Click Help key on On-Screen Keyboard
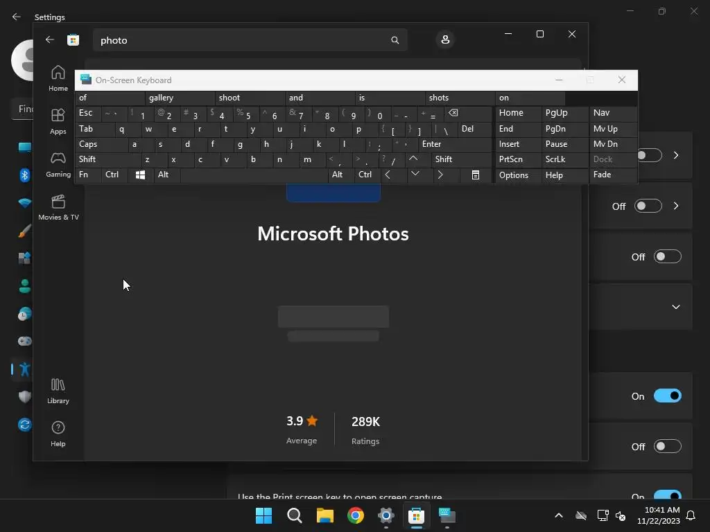710x532 pixels. coord(564,175)
